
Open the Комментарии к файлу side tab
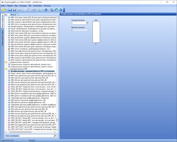(x=2, y=38)
